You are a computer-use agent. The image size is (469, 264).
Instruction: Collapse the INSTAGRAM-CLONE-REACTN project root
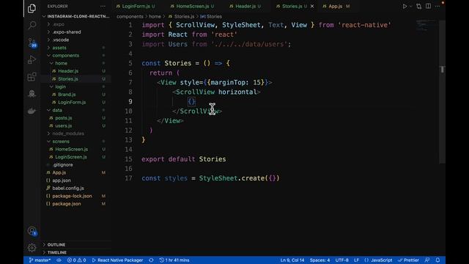pyautogui.click(x=76, y=16)
